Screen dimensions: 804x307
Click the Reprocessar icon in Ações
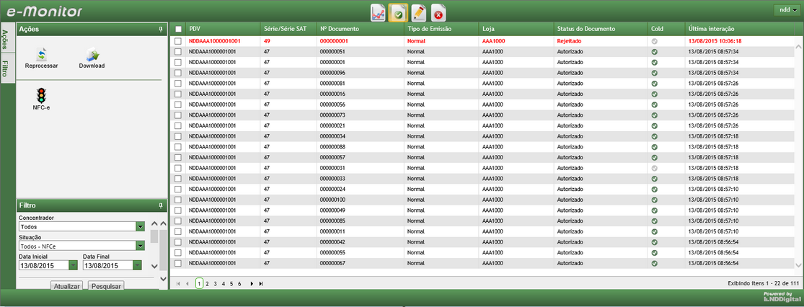41,55
